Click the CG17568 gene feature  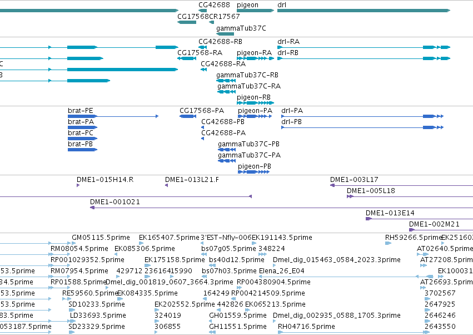187,22
